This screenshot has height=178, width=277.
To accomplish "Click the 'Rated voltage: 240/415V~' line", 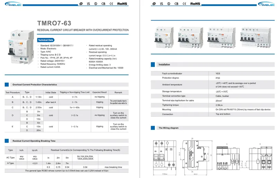I will [53, 61].
